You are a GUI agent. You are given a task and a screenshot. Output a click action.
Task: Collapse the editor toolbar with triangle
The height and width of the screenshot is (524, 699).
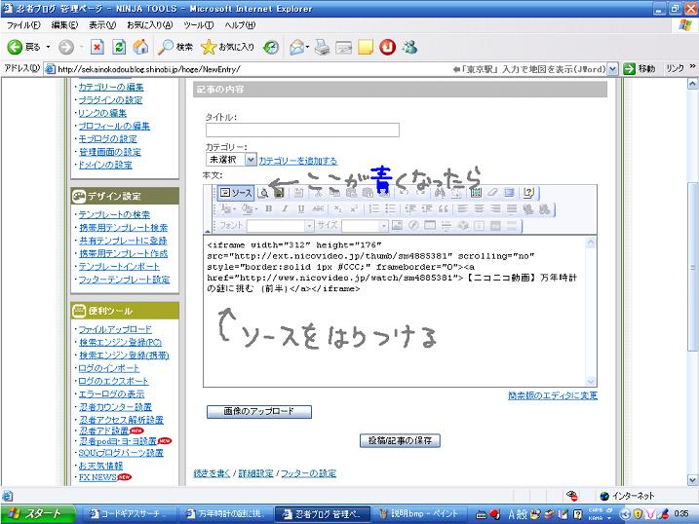(x=208, y=231)
